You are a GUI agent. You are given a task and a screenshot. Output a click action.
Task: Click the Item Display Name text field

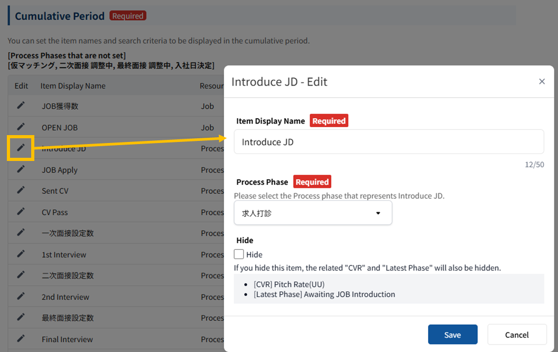[x=388, y=142]
